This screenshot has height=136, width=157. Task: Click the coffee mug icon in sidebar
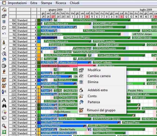4,66
